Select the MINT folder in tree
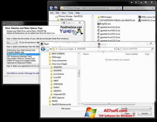The image size is (157, 122). point(54,81)
